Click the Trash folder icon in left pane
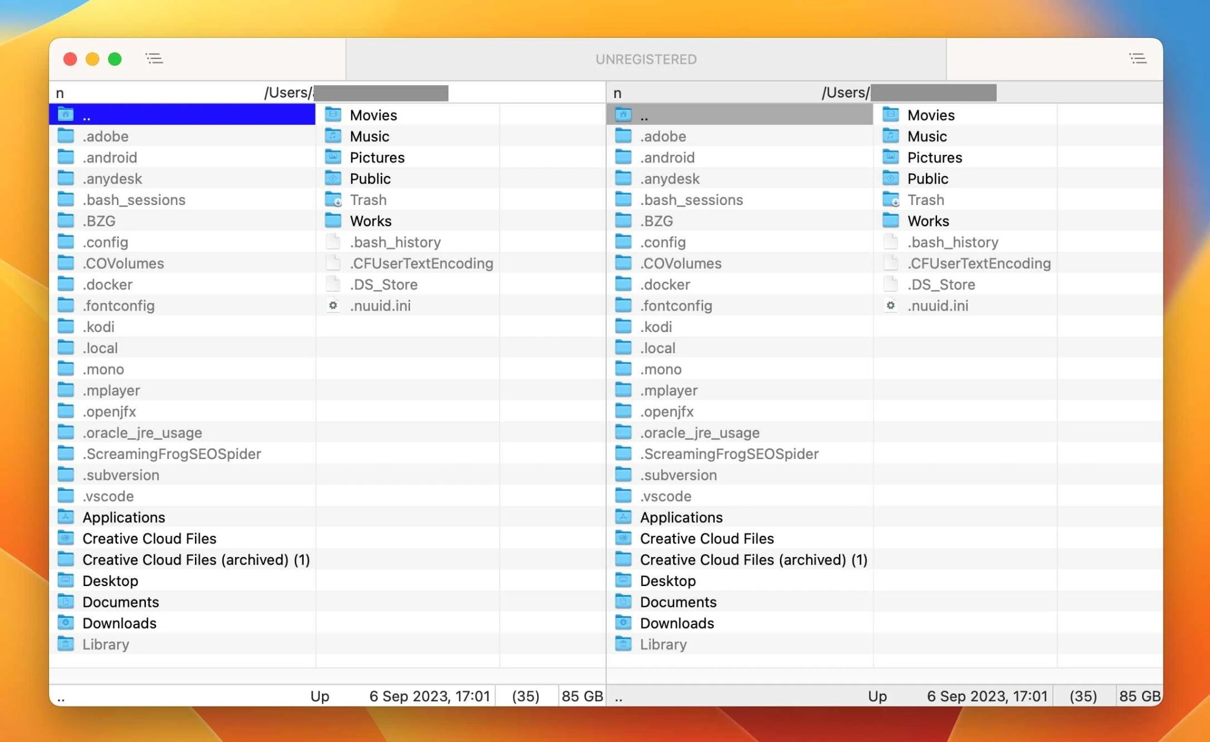Viewport: 1210px width, 742px height. click(334, 200)
